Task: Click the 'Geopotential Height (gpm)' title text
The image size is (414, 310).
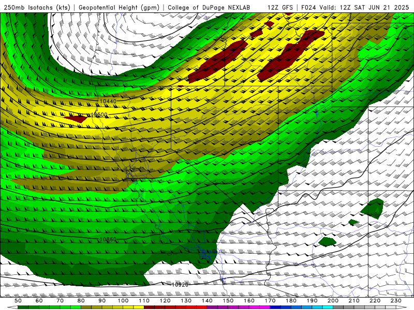Action: 119,7
